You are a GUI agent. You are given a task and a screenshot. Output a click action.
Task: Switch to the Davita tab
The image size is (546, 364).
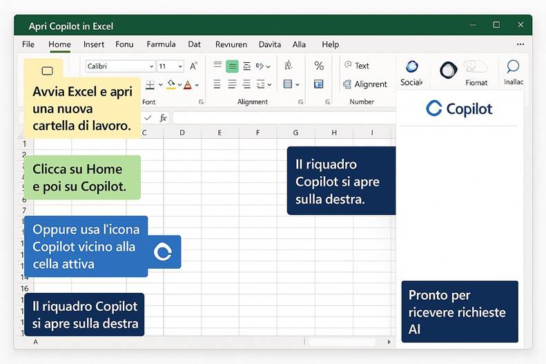(270, 44)
